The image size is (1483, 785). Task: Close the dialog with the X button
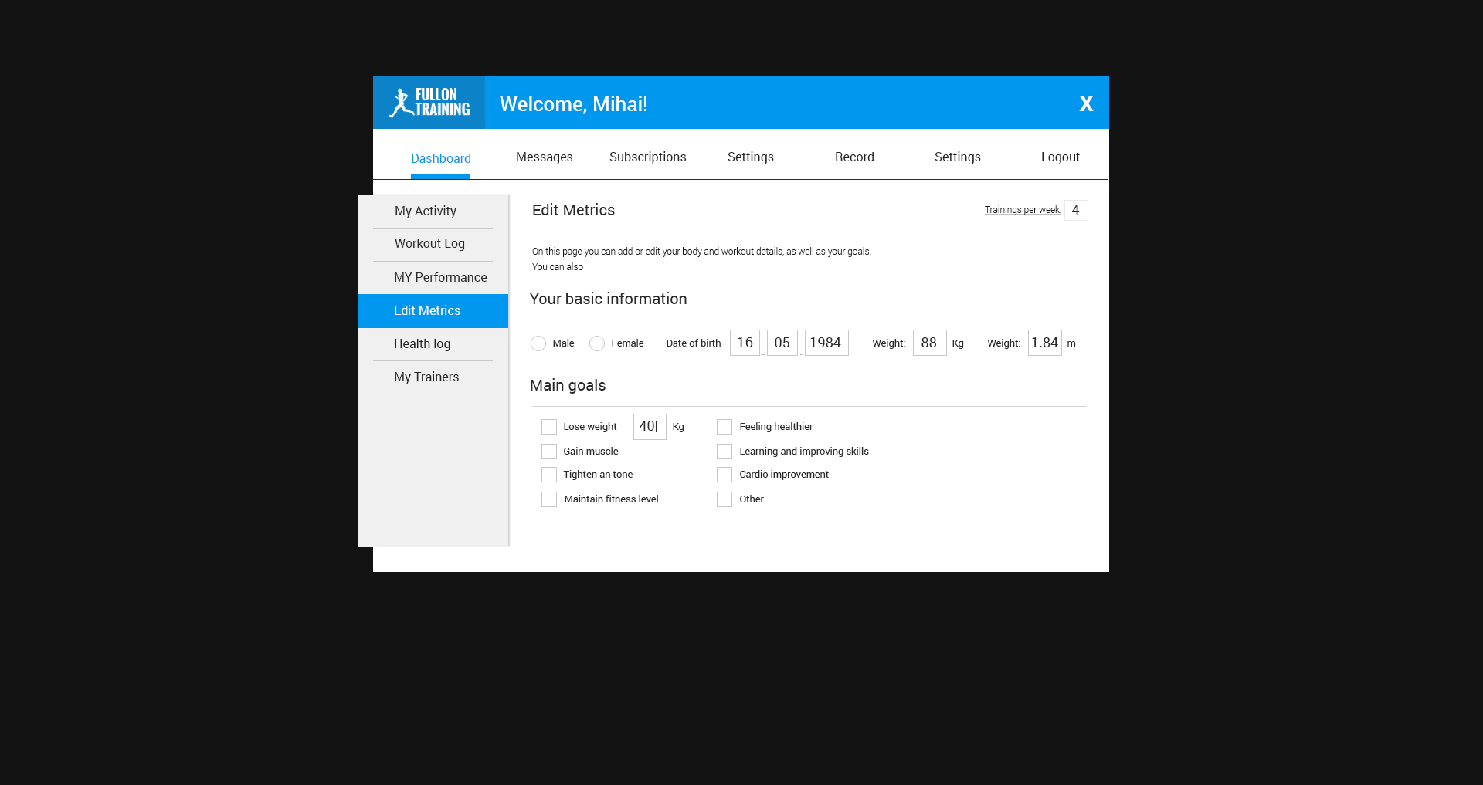[1086, 103]
